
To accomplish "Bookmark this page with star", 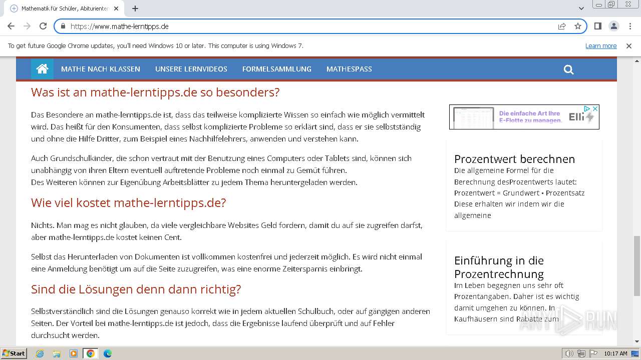I will point(578,26).
